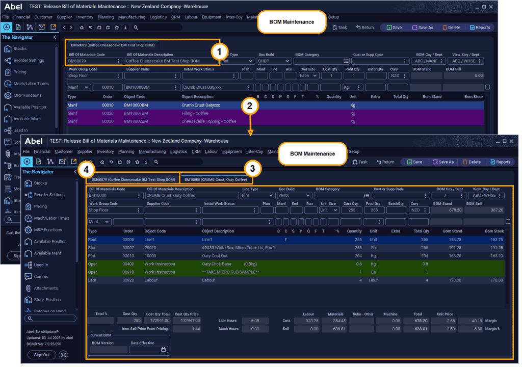Open Attachments in the Navigator sidebar
This screenshot has height=367, width=522.
pyautogui.click(x=45, y=289)
